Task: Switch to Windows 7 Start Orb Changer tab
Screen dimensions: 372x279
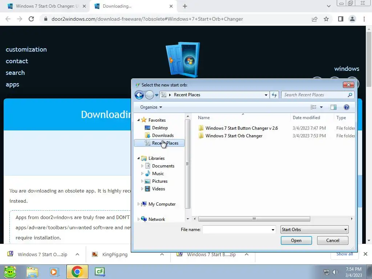Action: point(47,6)
